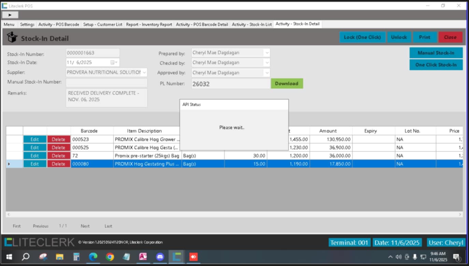The image size is (469, 266).
Task: Show hidden system tray icons
Action: (x=390, y=257)
